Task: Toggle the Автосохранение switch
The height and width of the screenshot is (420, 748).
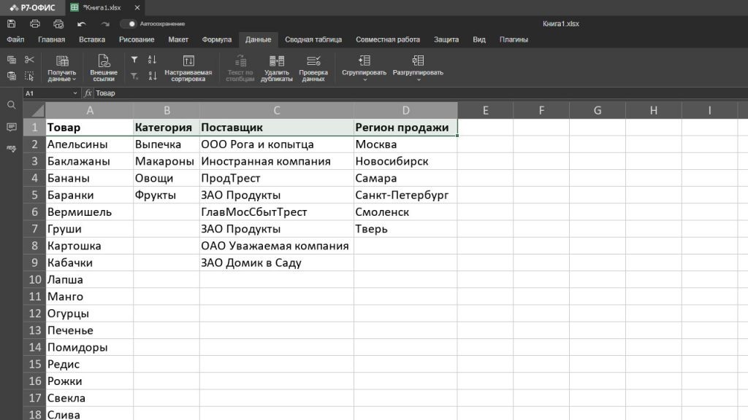Action: pos(128,24)
